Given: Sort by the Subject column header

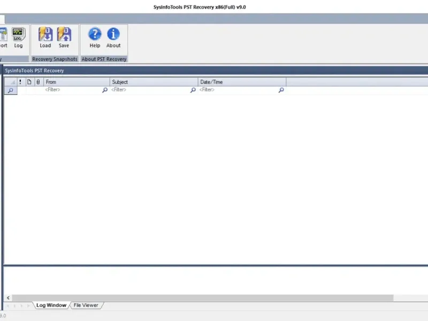Looking at the screenshot, I should [154, 82].
